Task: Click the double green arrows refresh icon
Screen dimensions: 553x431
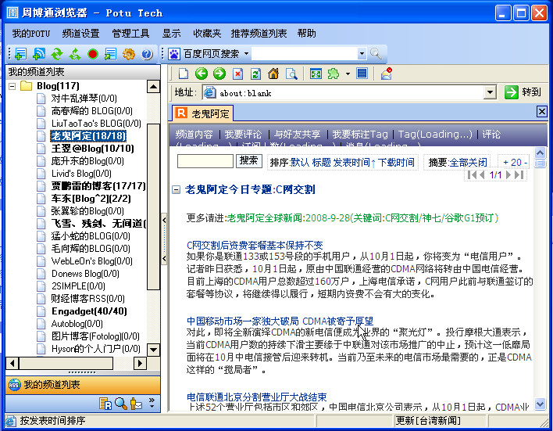Action: tap(57, 54)
